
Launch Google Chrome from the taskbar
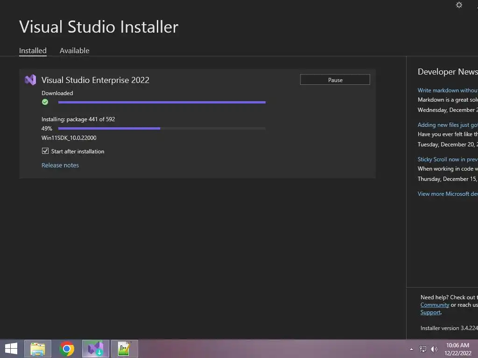click(67, 349)
